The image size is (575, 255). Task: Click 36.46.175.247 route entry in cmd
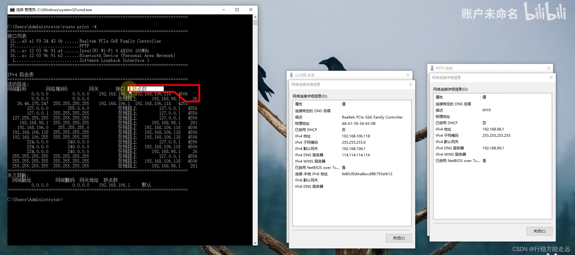point(102,103)
